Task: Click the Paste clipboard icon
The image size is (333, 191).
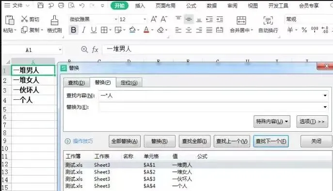Action: point(10,20)
